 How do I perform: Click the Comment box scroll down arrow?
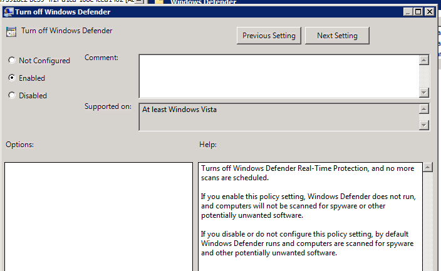click(x=424, y=93)
